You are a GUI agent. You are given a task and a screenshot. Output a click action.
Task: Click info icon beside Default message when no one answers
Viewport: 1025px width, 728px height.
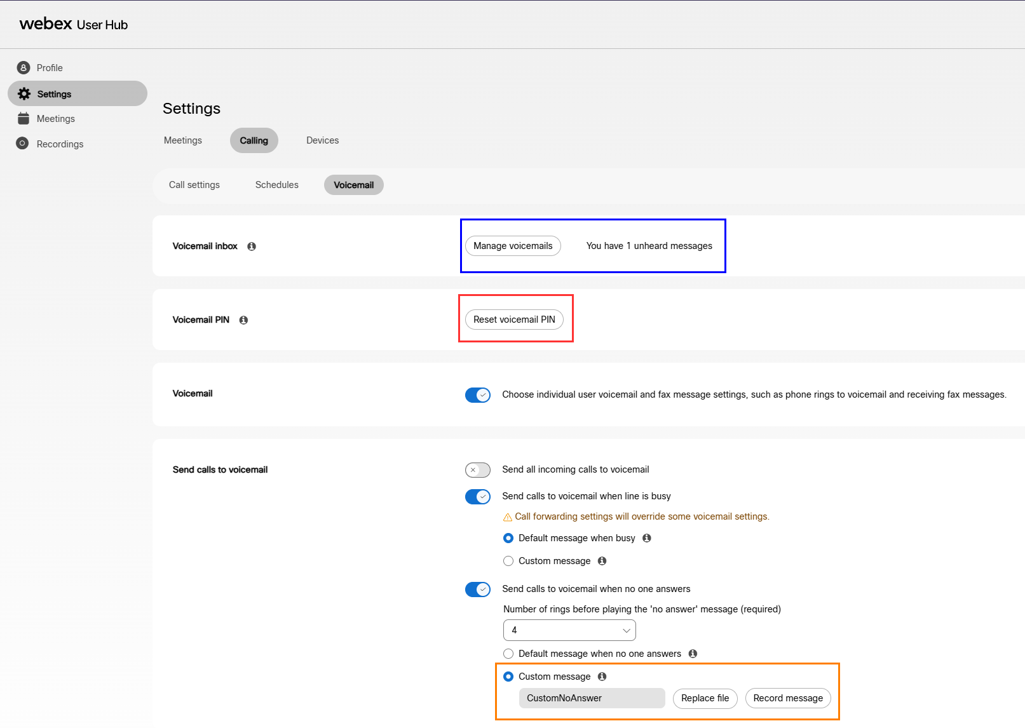click(x=693, y=654)
